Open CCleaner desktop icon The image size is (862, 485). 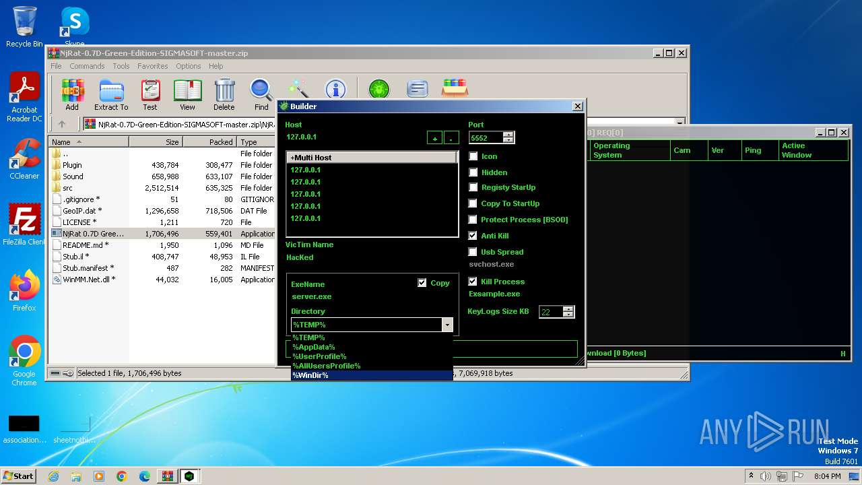click(24, 159)
